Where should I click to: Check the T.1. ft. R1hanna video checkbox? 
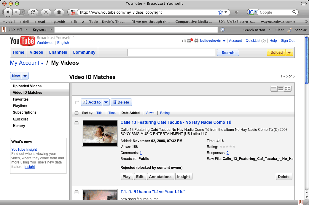point(77,192)
